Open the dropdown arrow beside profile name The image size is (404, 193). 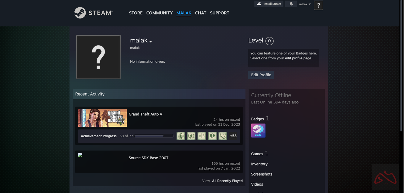(x=151, y=42)
